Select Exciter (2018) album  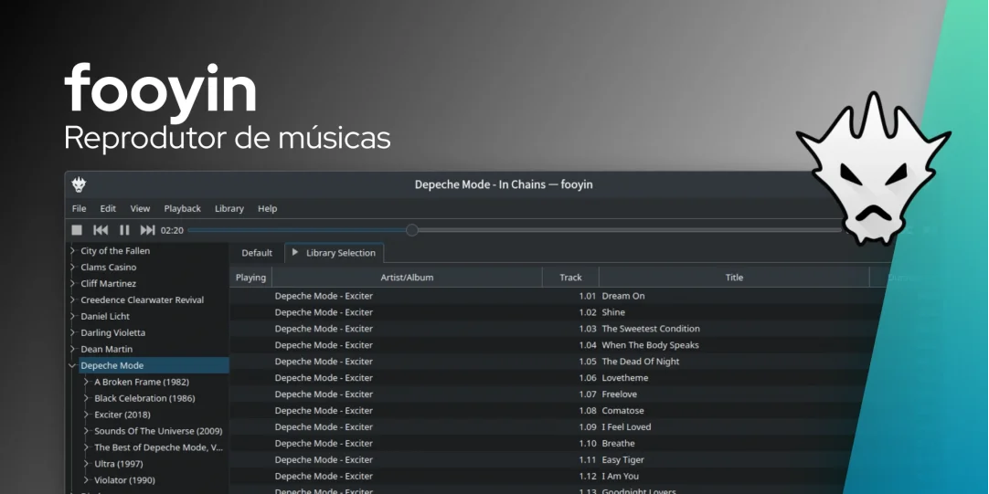click(122, 415)
